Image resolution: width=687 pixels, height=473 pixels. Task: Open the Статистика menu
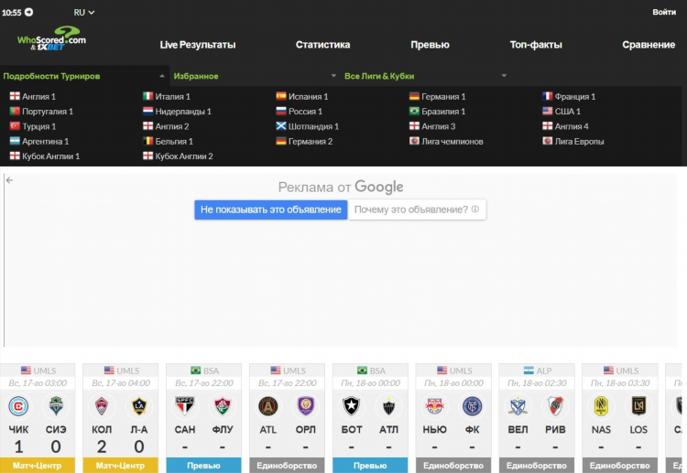(322, 45)
